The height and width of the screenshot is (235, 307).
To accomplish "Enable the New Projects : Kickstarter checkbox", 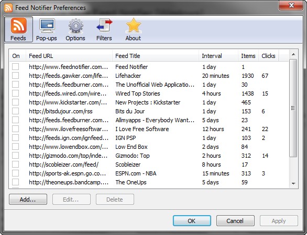I will coord(16,102).
